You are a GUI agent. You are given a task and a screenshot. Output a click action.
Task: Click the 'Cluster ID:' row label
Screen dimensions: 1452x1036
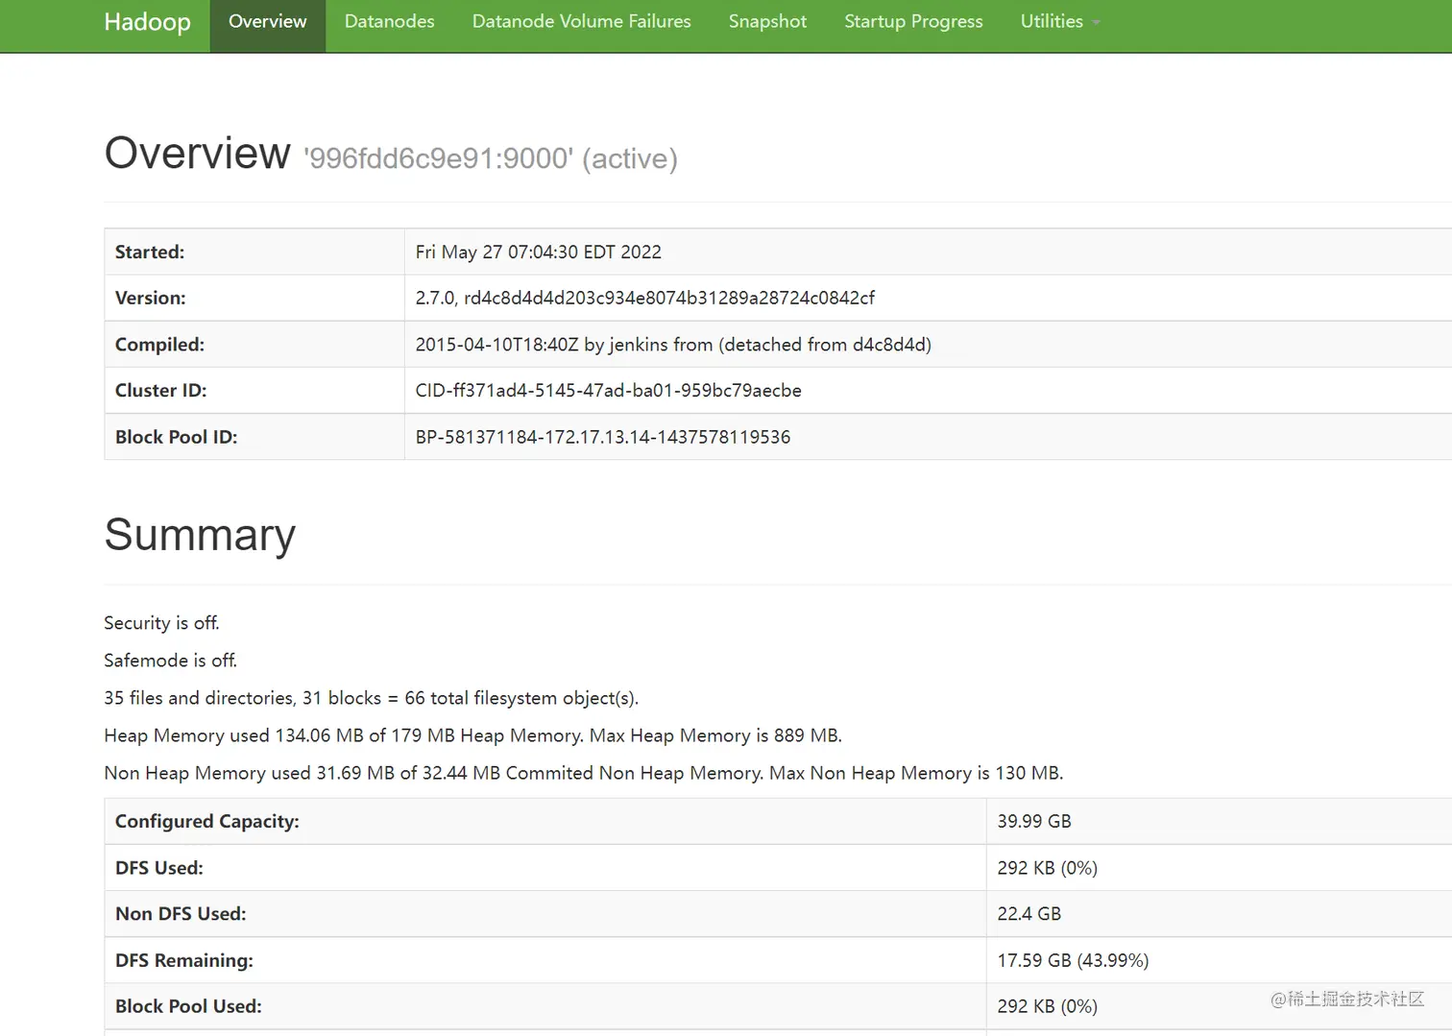[x=160, y=391]
